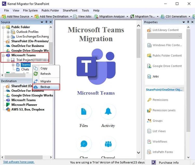Screen dimensions: 195x165
Task: Pin the Properties panel
Action: click(x=188, y=22)
